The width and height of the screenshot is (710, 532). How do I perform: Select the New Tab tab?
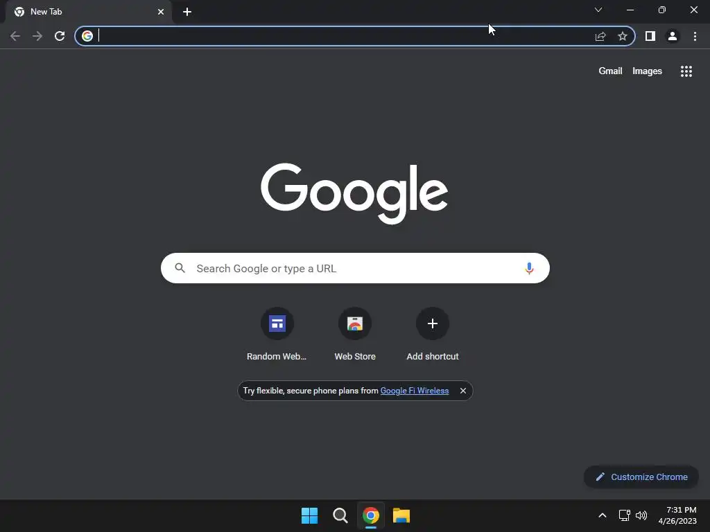click(88, 12)
